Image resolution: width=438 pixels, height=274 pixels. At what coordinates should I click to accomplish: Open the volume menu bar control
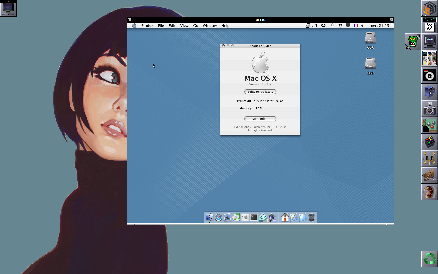(362, 26)
